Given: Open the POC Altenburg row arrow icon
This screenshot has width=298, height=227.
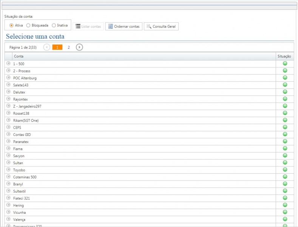Looking at the screenshot, I should pyautogui.click(x=8, y=78).
